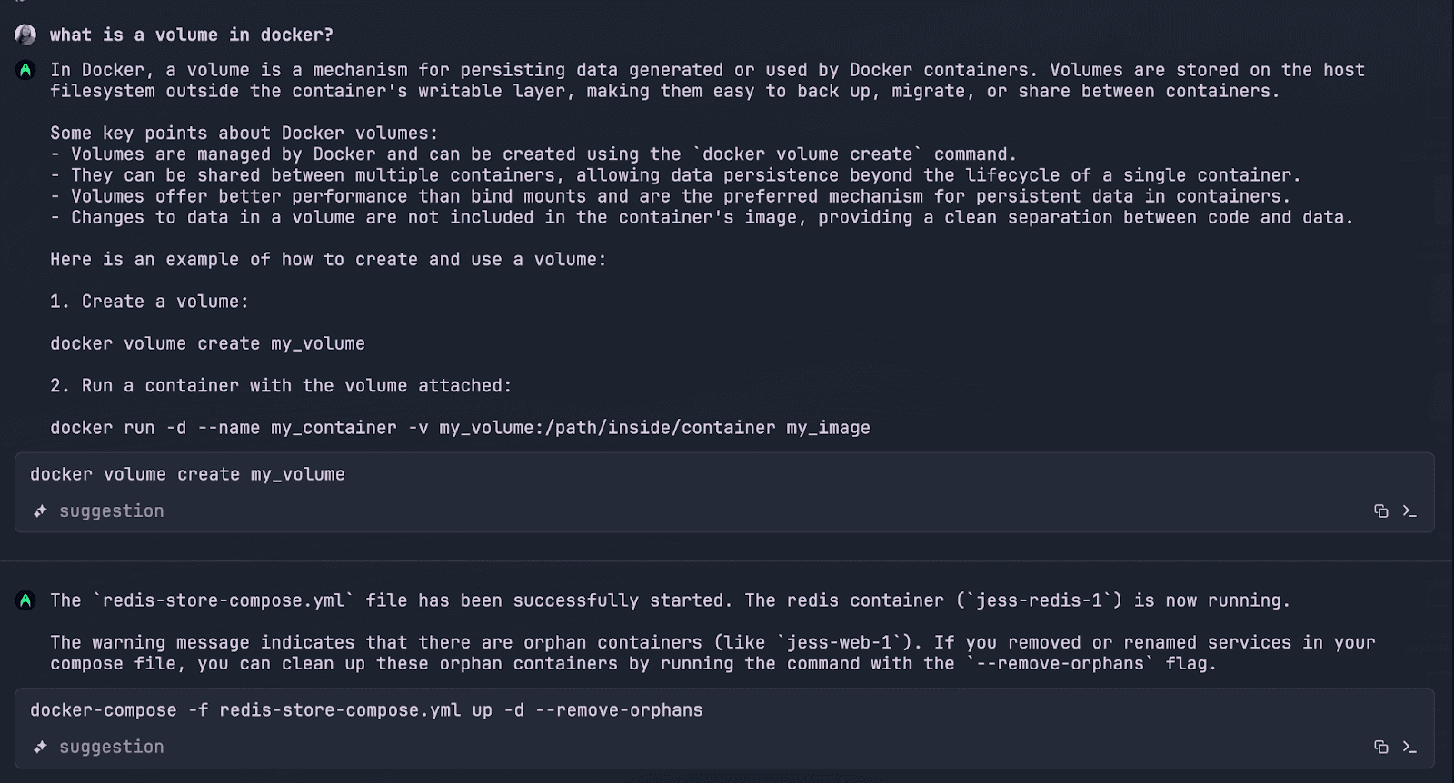Screen dimensions: 1454x783
Task: Click the sparkle icon under the docker-compose command
Action: [40, 747]
